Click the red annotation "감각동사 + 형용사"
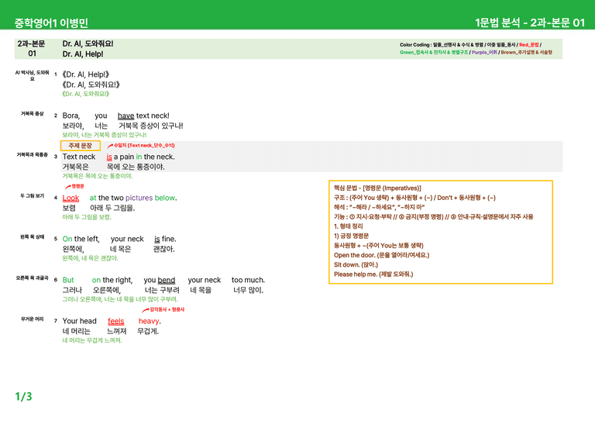The image size is (595, 421). click(167, 309)
